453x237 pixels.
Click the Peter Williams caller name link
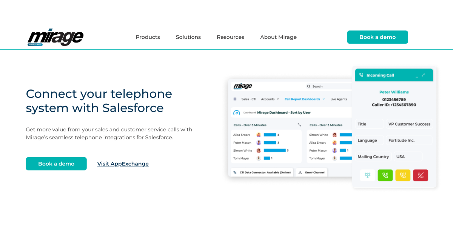coord(394,92)
